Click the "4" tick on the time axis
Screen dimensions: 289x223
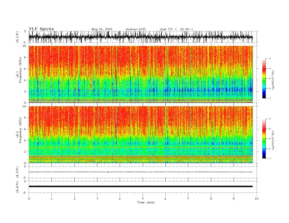click(x=120, y=199)
